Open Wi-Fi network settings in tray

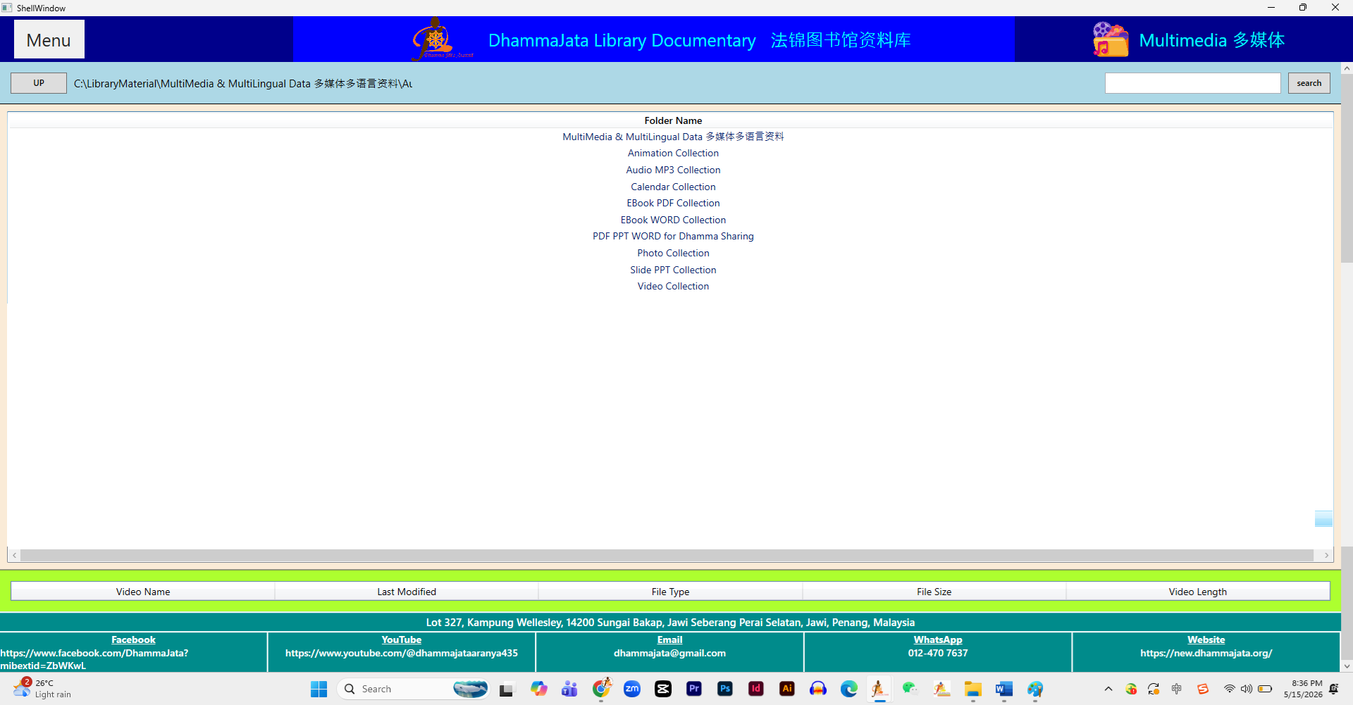click(x=1229, y=689)
